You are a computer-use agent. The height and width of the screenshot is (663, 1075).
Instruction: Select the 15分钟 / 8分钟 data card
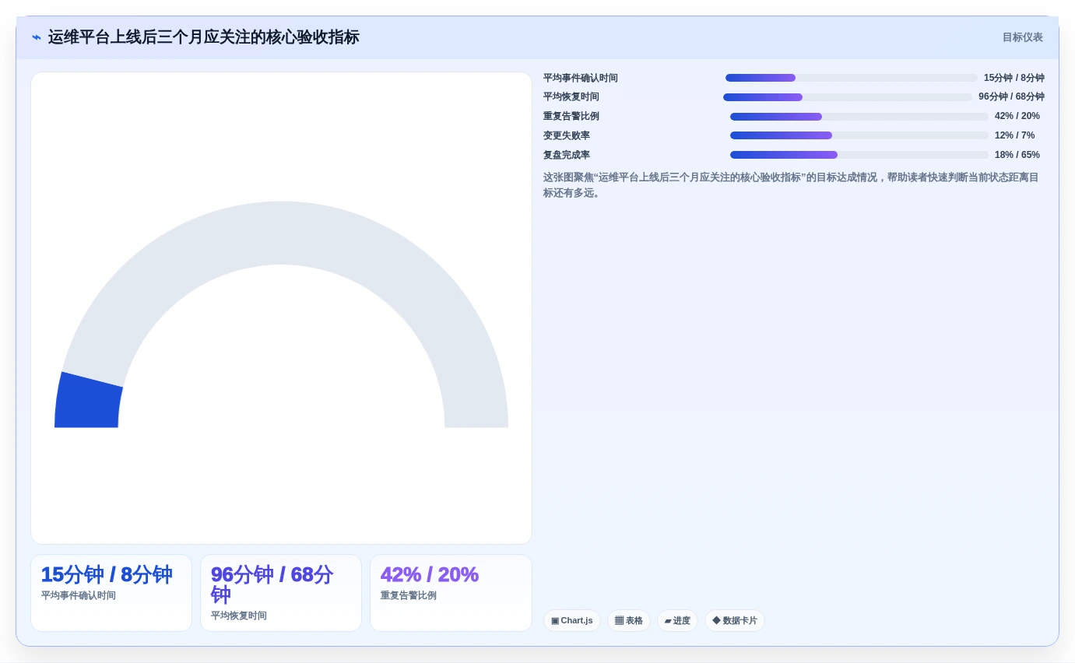tap(111, 593)
